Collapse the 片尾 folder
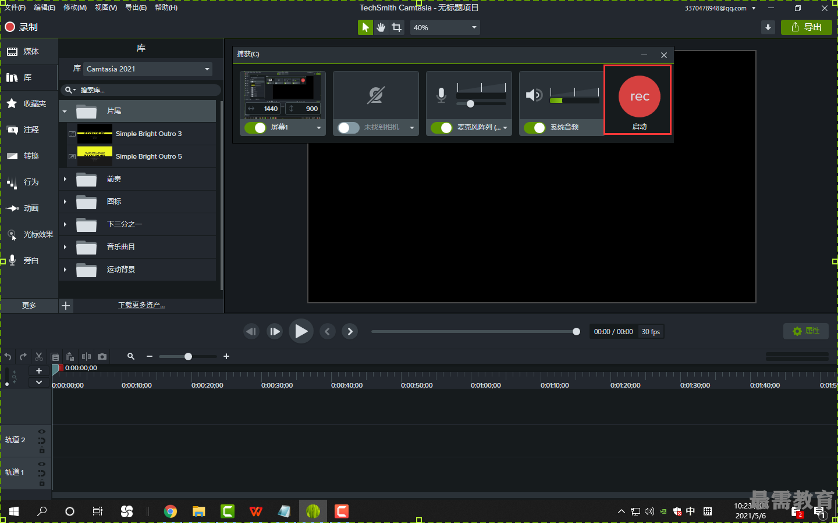 point(65,111)
